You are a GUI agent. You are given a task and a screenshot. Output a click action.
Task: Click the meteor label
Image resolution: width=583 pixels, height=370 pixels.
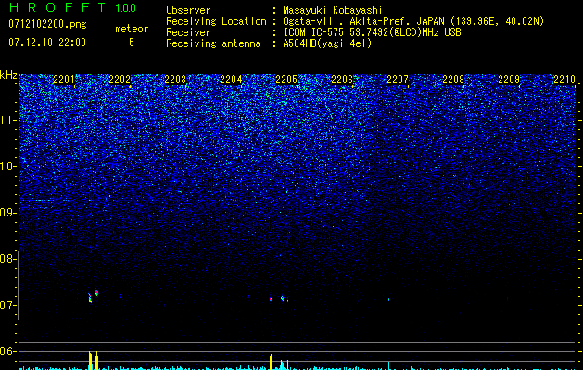click(x=132, y=29)
